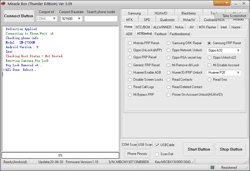Expand the Comport Baudrate 921600 dropdown
This screenshot has height=171, width=250.
point(71,19)
